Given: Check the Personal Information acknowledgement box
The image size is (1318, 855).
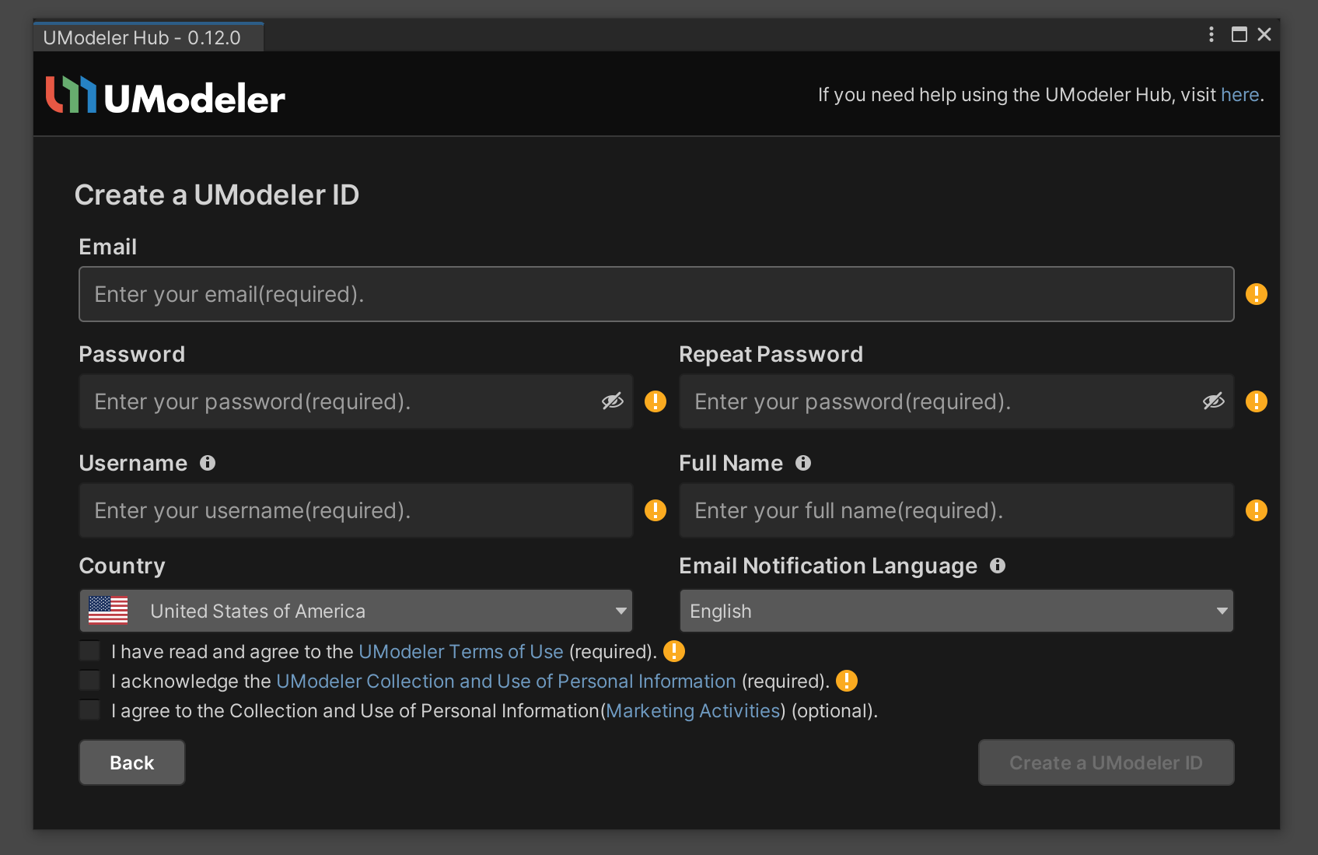Looking at the screenshot, I should tap(90, 681).
